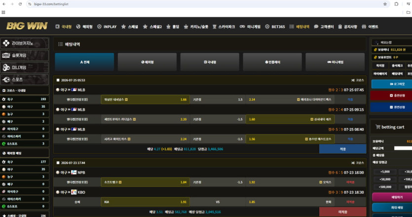Click KIA odds 1.91 cell

[145, 202]
